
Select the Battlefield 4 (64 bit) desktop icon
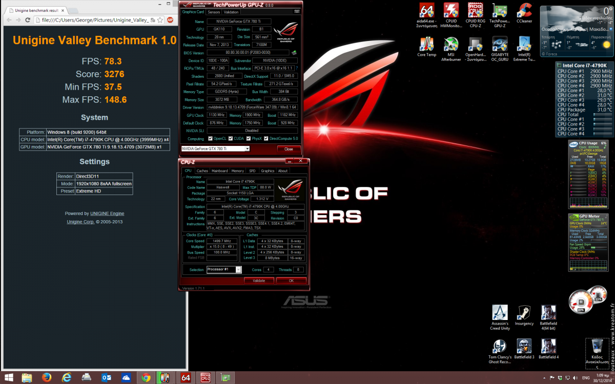[548, 318]
